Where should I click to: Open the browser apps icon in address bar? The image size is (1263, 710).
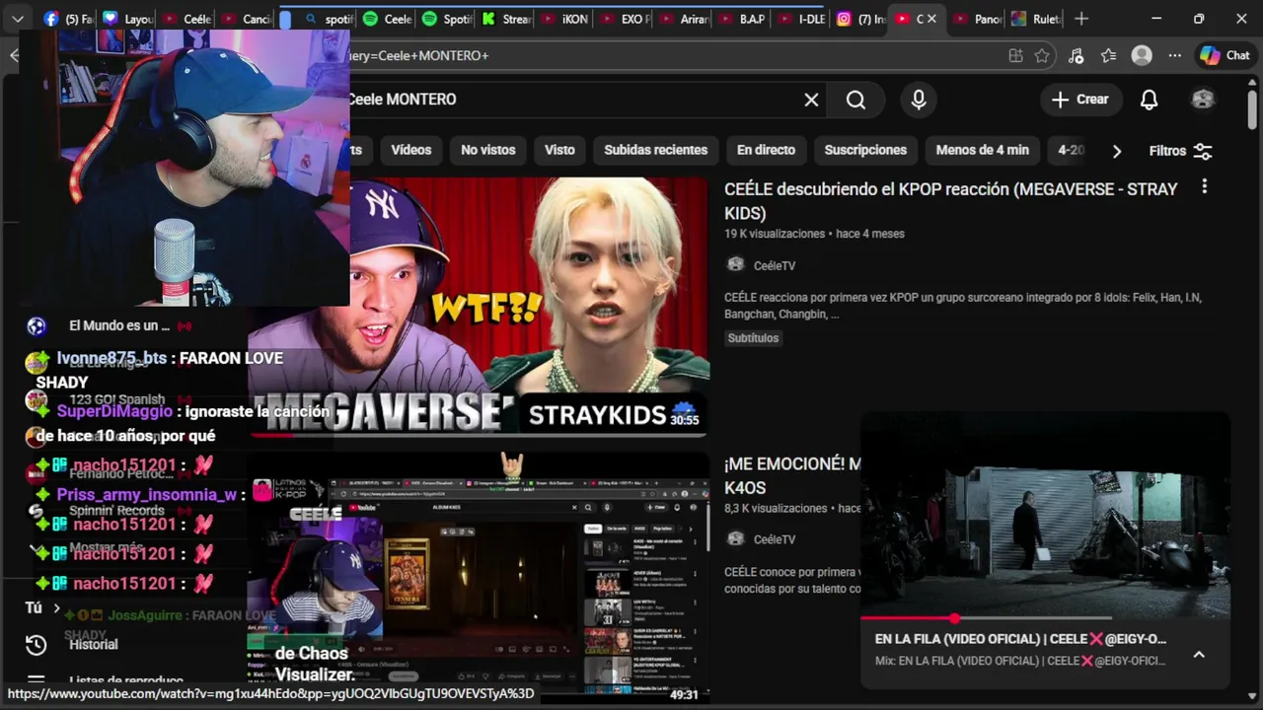(1015, 56)
